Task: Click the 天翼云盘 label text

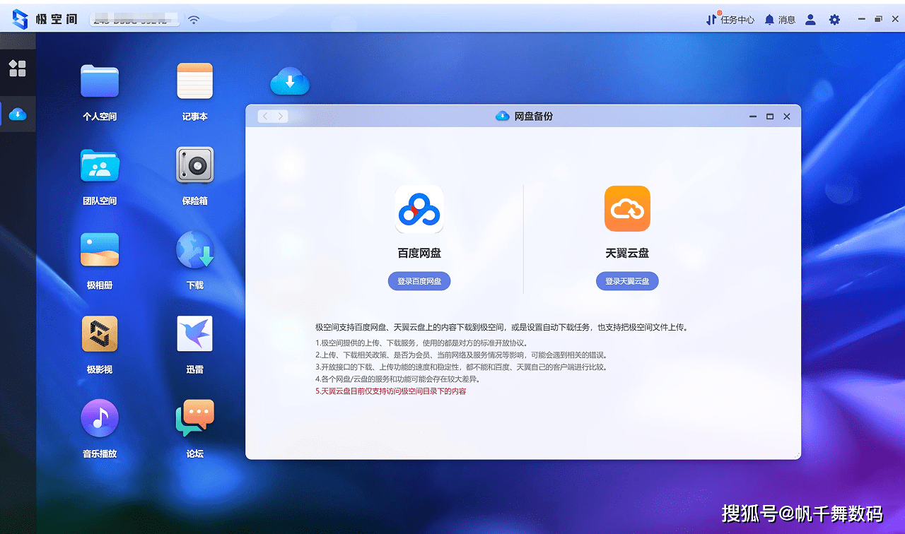Action: point(627,253)
